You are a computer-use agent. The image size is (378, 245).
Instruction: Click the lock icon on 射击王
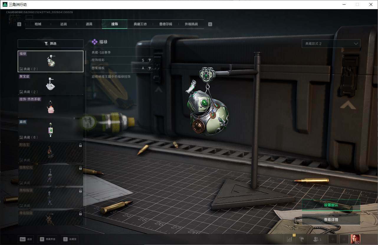point(80,145)
